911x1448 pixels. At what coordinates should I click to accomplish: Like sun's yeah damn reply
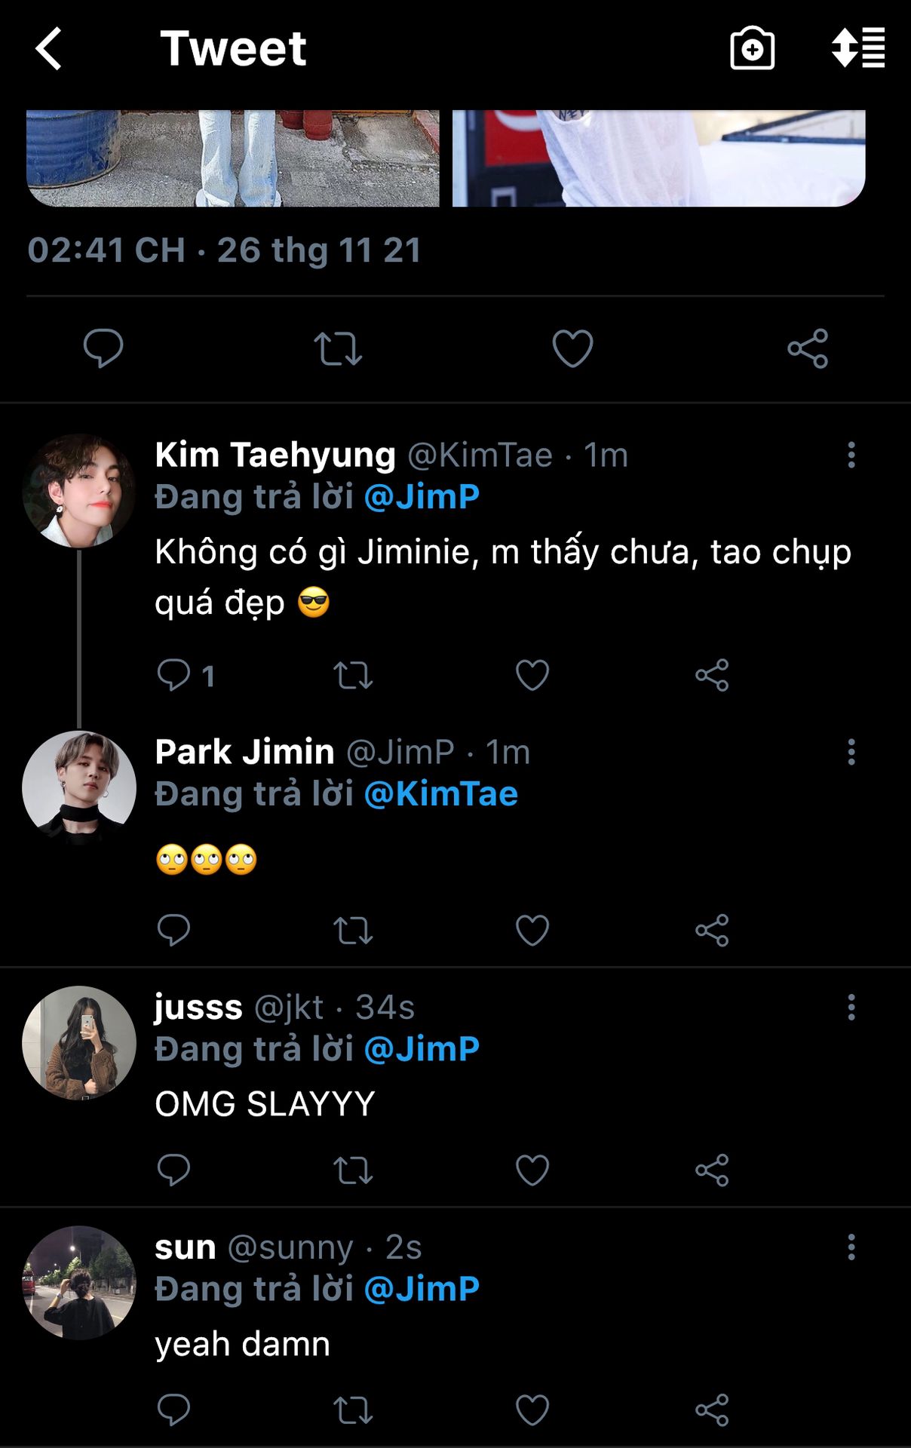pos(532,1410)
